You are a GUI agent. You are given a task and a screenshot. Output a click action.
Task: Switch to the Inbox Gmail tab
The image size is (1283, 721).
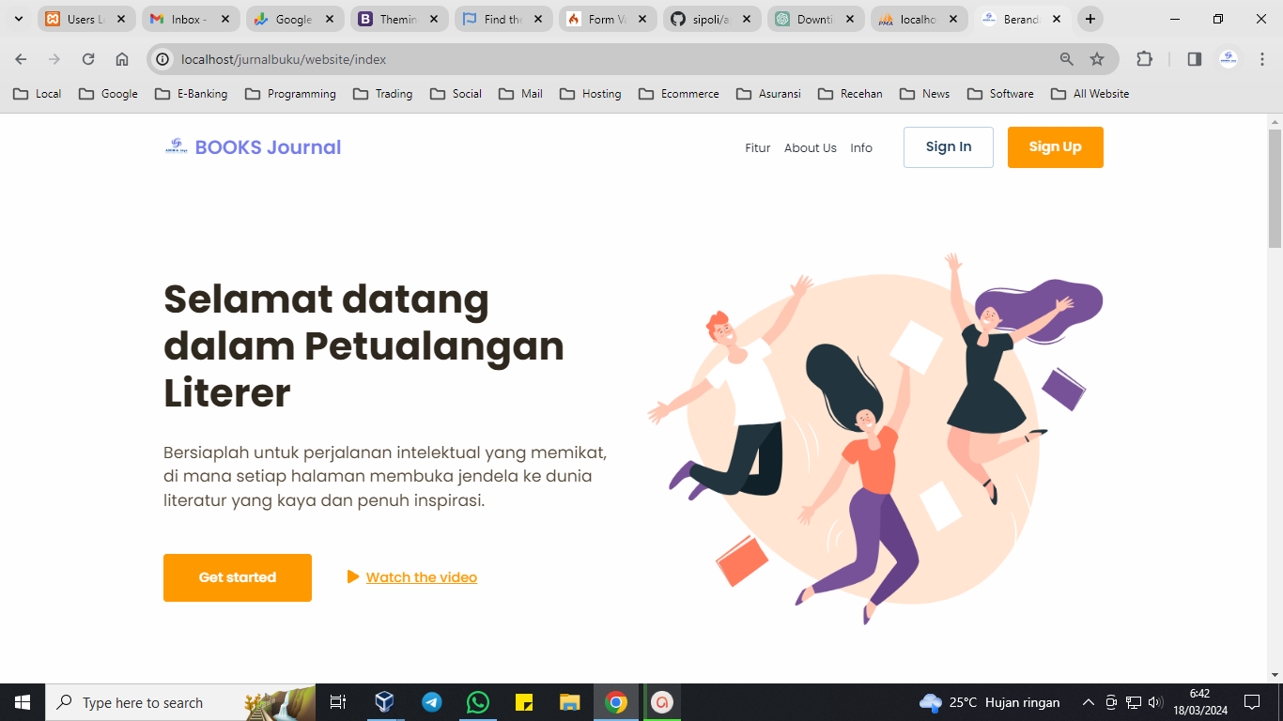pyautogui.click(x=189, y=19)
